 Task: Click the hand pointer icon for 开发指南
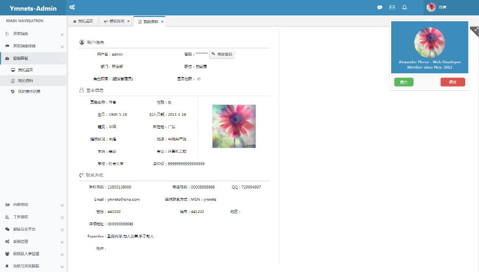click(7, 34)
